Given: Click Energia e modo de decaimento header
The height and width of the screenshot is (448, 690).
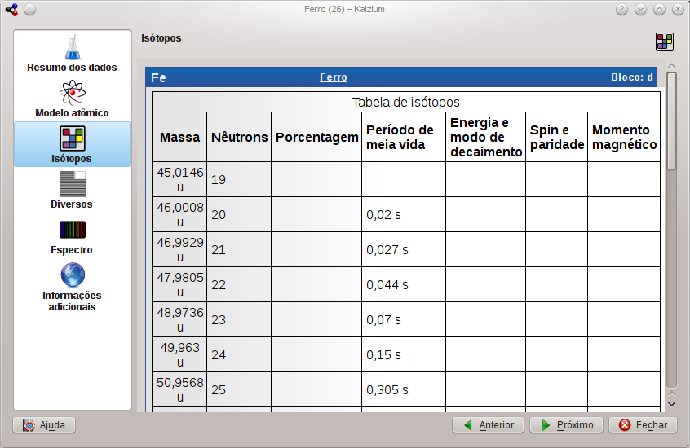Looking at the screenshot, I should click(x=485, y=137).
